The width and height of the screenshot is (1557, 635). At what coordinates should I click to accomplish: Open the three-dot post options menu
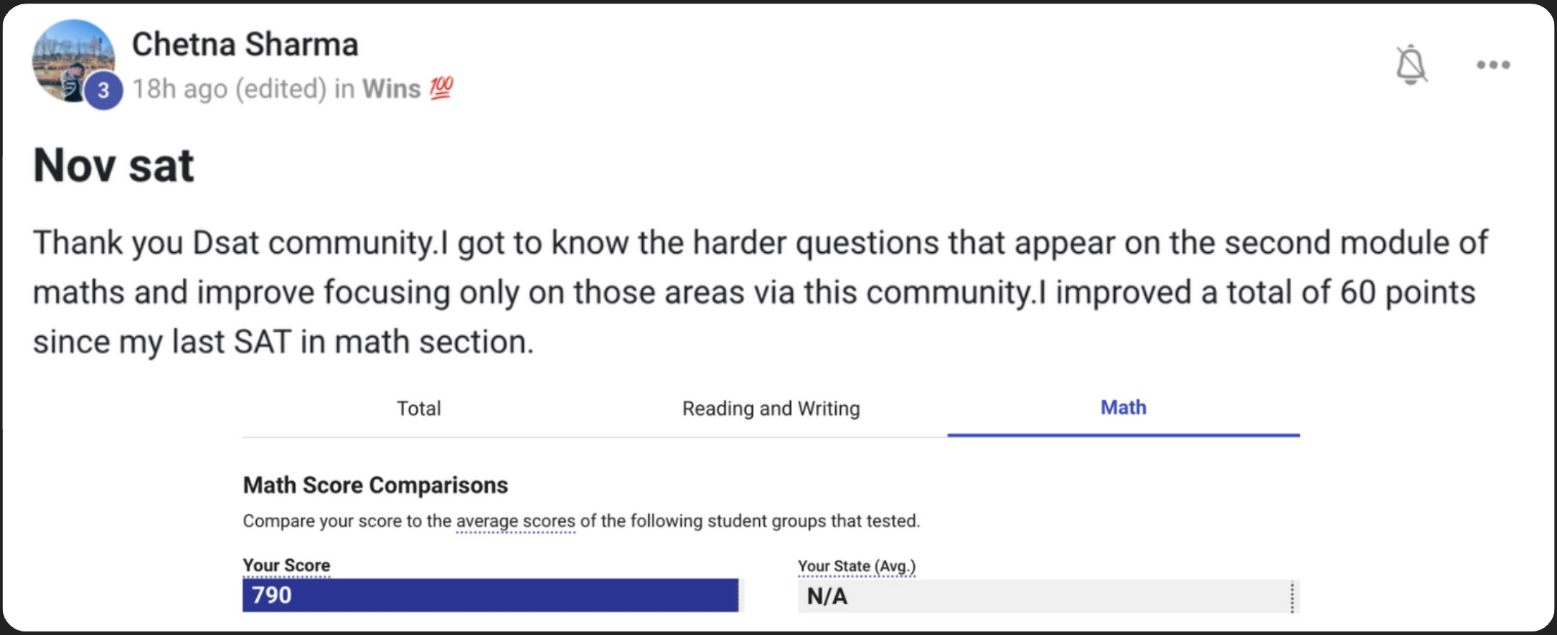[x=1493, y=65]
